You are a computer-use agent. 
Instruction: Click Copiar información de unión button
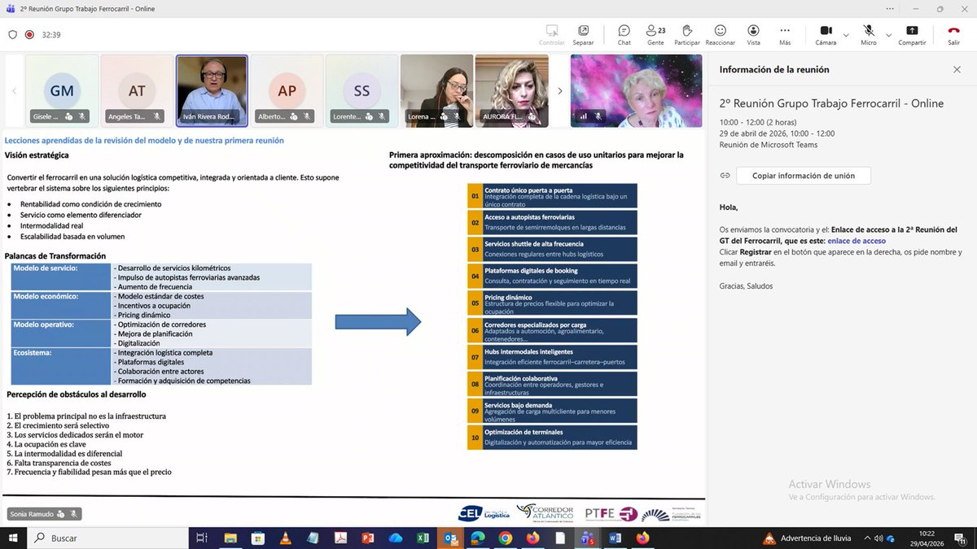click(803, 176)
